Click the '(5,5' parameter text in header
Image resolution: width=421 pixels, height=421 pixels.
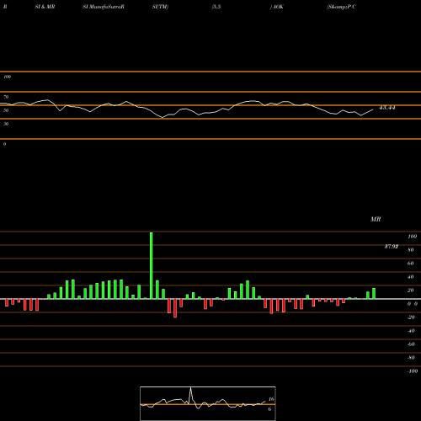click(x=216, y=7)
